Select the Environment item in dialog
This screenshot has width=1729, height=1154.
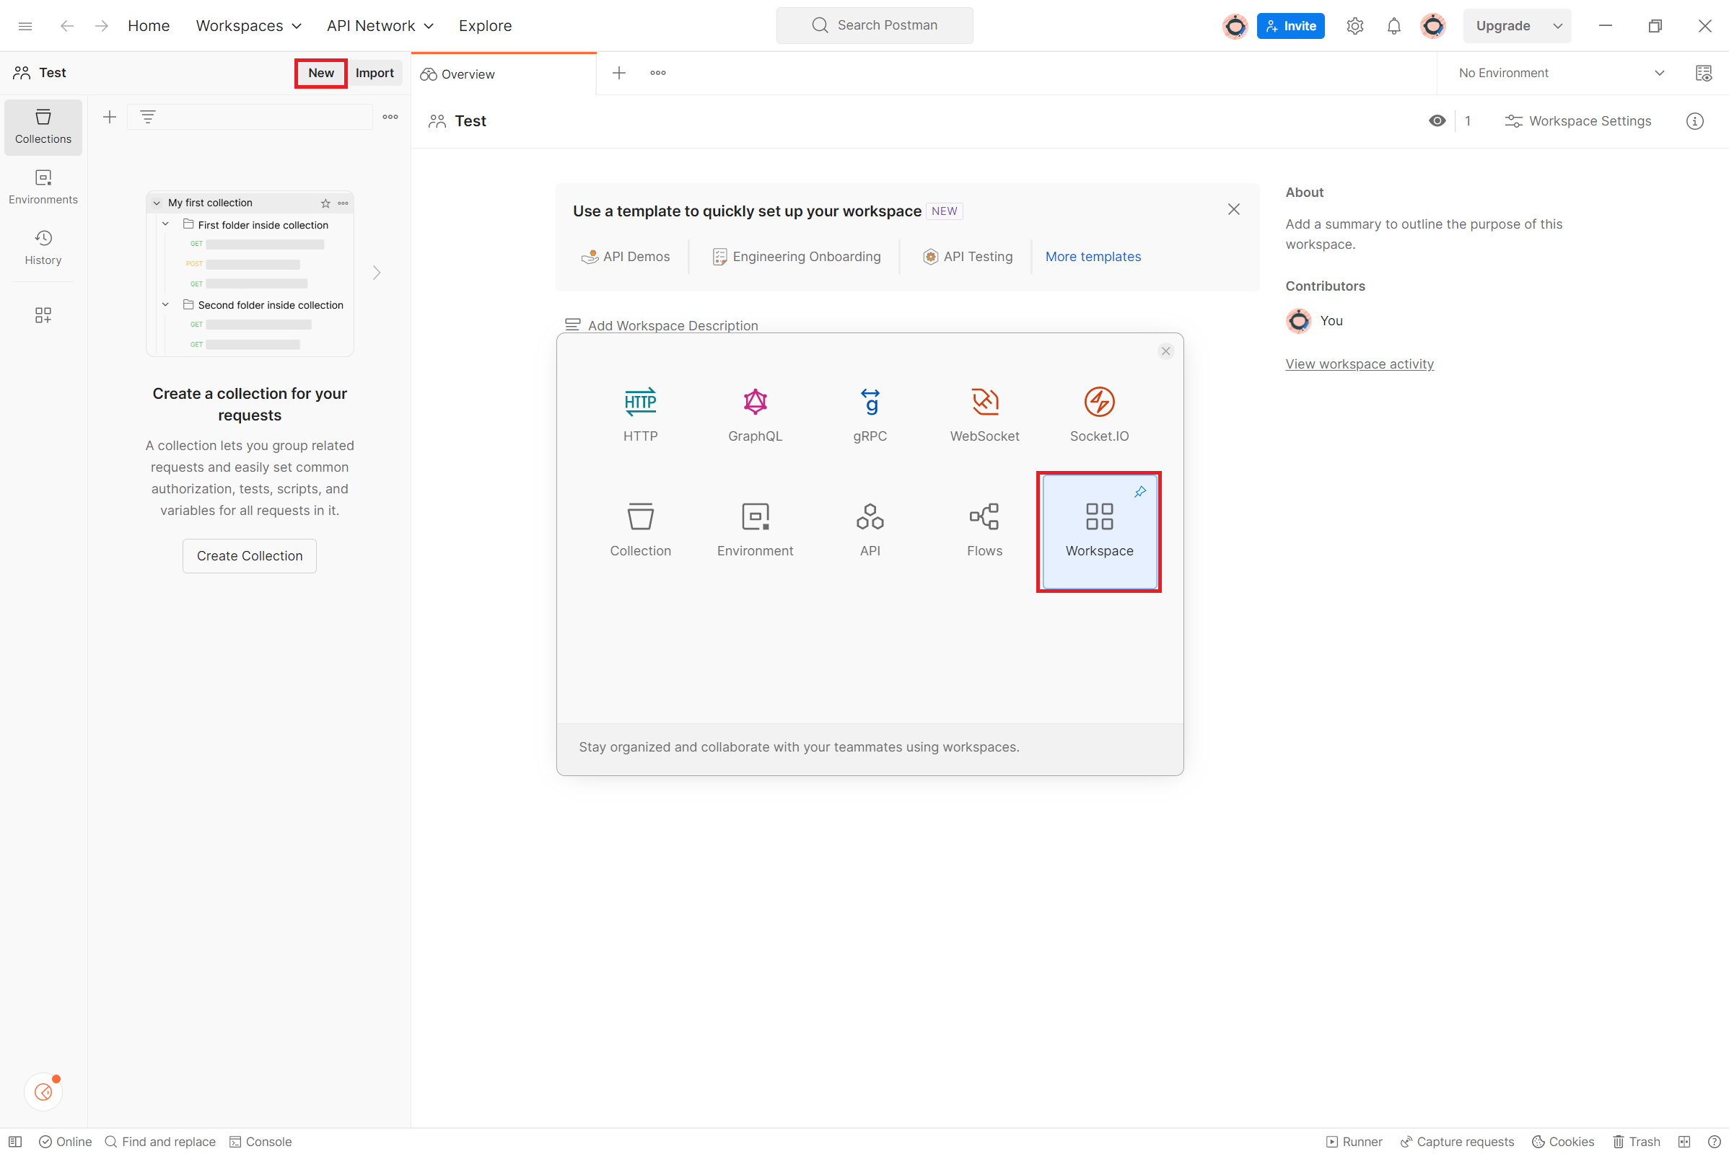tap(755, 530)
